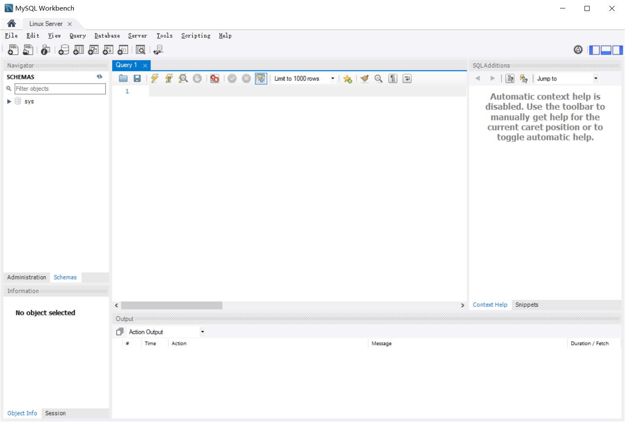The image size is (625, 422).
Task: Switch to the Schemas tab
Action: click(65, 277)
